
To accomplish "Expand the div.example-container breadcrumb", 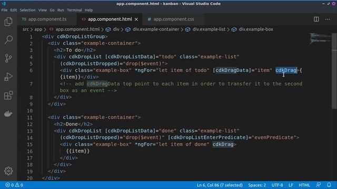I will [152, 29].
